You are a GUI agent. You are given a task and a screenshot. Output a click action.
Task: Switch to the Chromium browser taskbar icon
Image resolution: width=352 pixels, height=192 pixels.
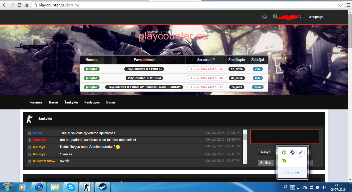coord(39,187)
